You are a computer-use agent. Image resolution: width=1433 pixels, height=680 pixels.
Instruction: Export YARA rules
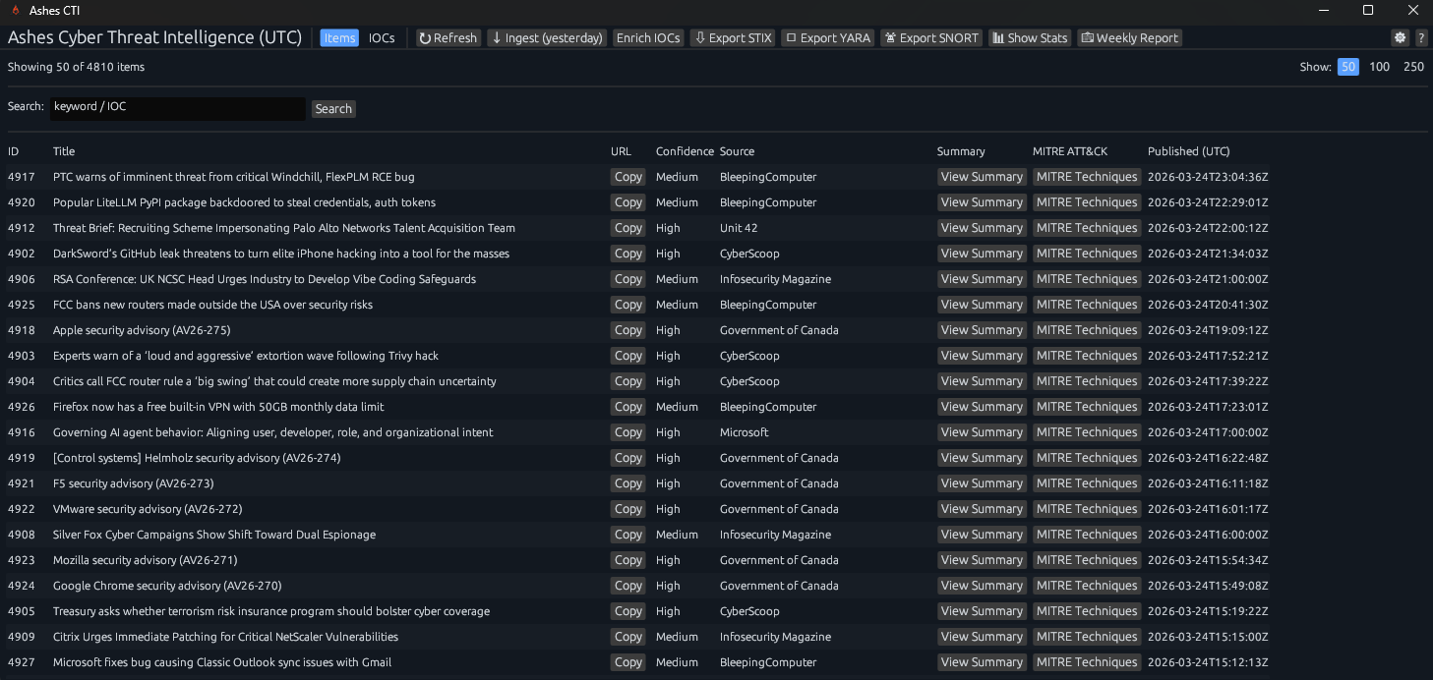[x=827, y=38]
